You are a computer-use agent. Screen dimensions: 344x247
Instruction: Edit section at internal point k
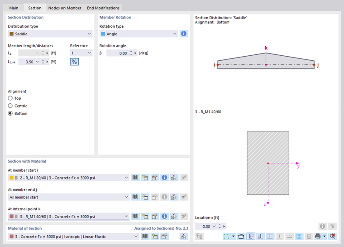155,216
